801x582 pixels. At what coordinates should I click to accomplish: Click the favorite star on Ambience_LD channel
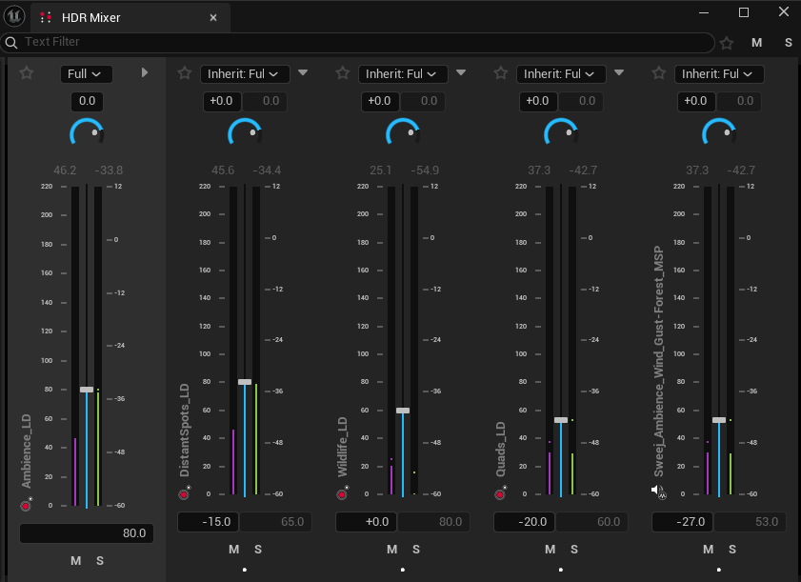pos(26,73)
